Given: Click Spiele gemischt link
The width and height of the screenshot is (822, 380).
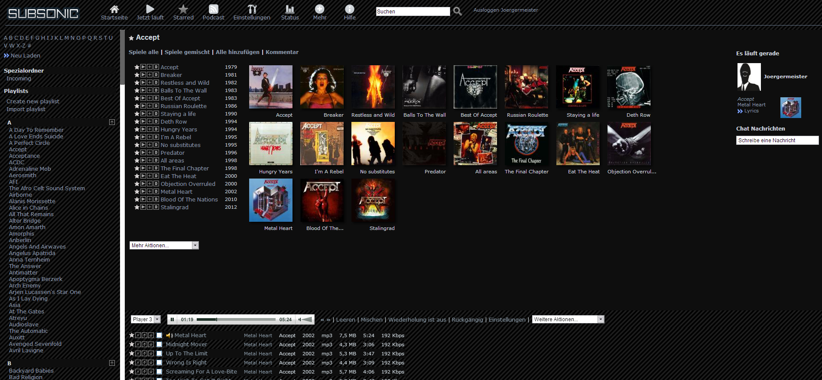Looking at the screenshot, I should tap(187, 52).
